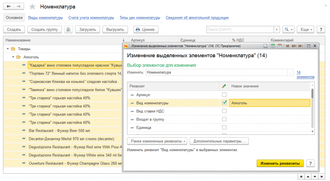Tick the Входит в группу checkbox
The width and height of the screenshot is (330, 181).
coord(224,119)
